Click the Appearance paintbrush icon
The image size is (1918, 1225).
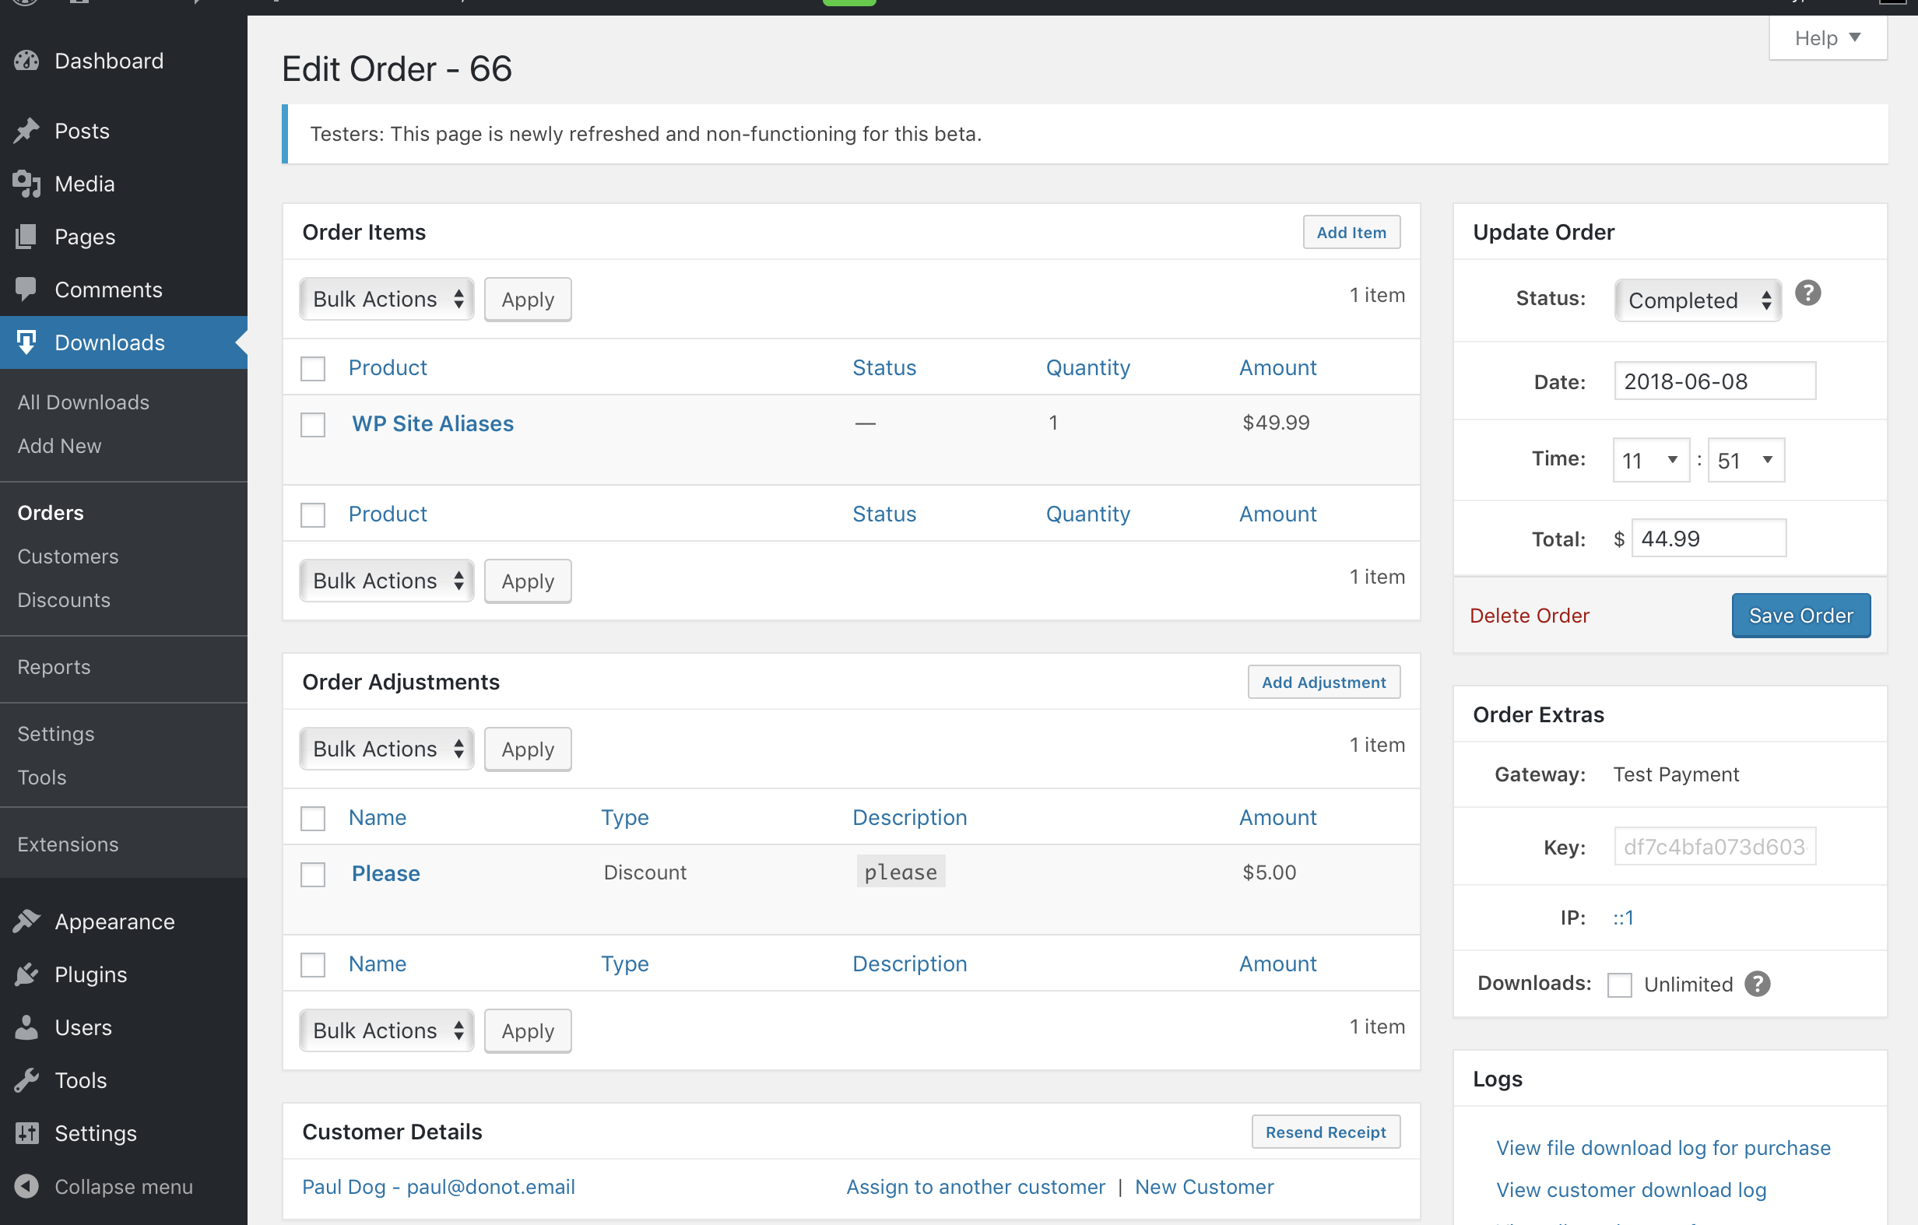tap(26, 921)
